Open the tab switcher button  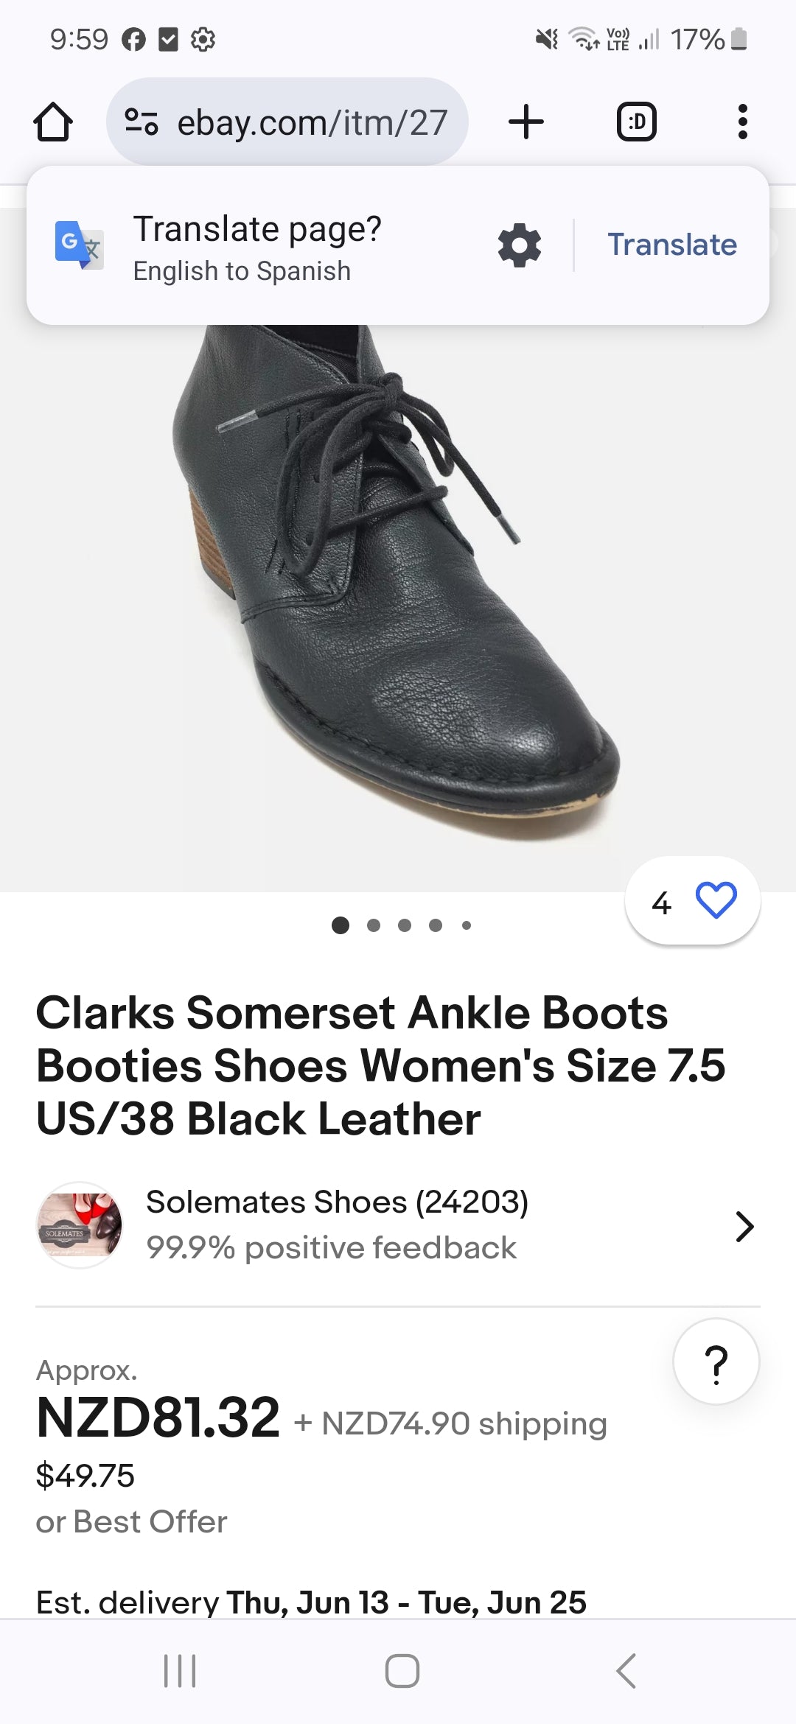[636, 122]
